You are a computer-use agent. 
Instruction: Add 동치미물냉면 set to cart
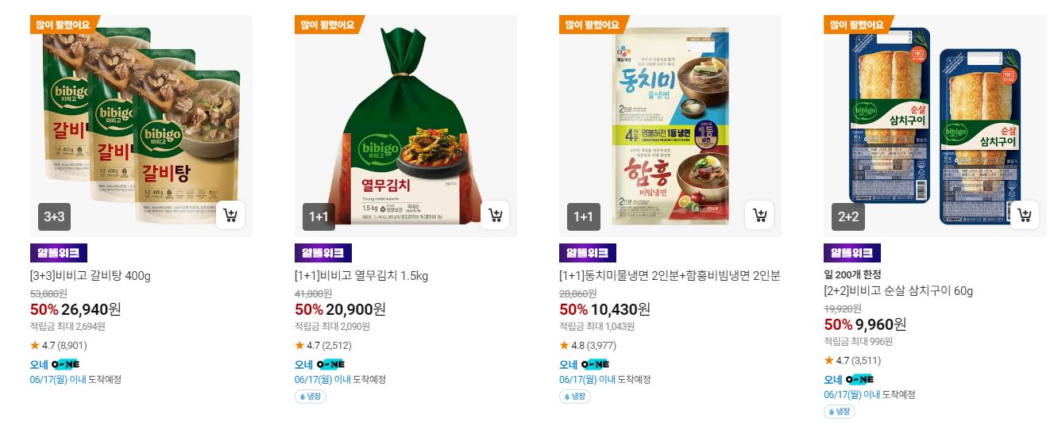(759, 215)
